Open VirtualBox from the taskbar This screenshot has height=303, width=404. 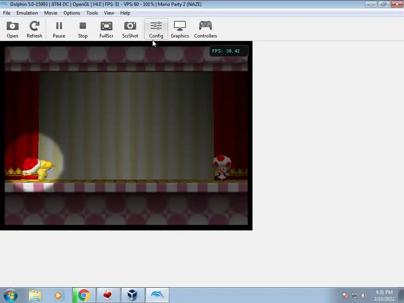click(x=133, y=295)
